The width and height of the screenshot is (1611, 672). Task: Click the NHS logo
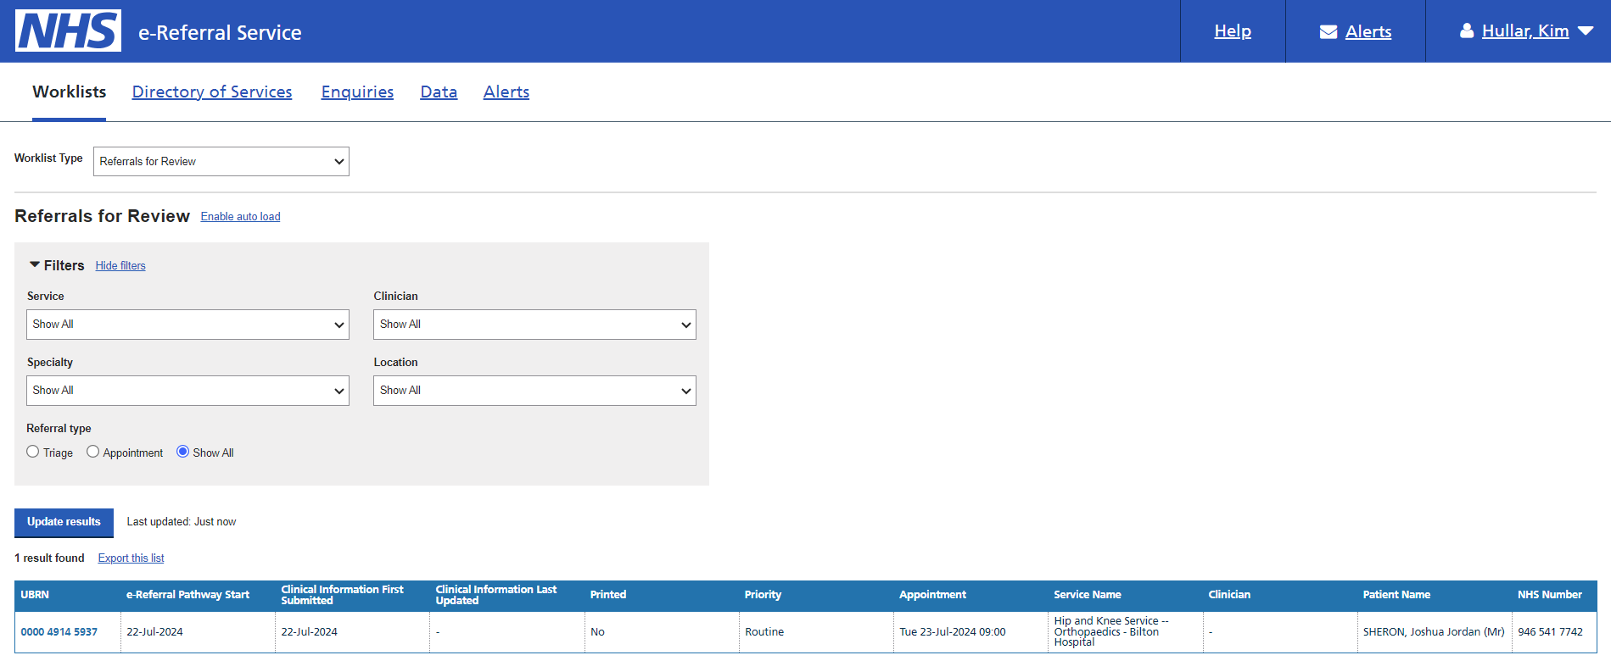point(68,31)
